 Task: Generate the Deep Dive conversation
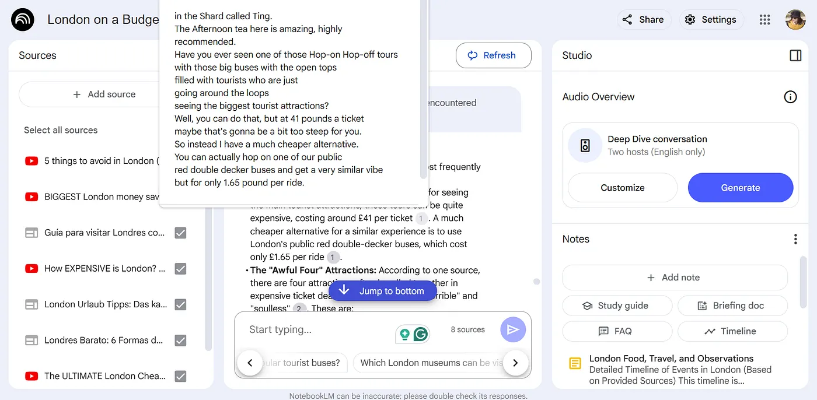[741, 188]
